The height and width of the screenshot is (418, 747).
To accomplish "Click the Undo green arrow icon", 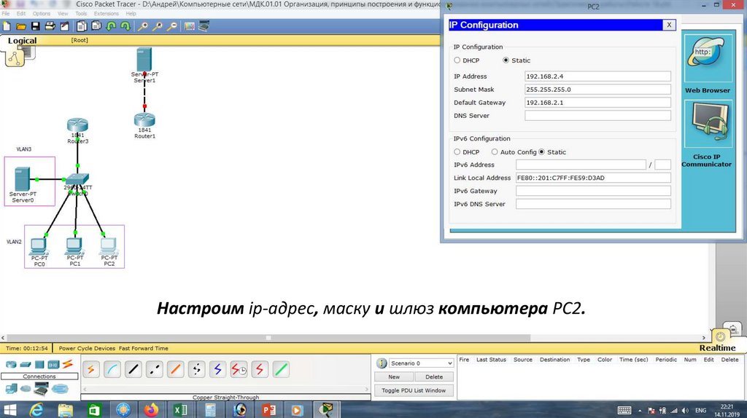I will [111, 27].
